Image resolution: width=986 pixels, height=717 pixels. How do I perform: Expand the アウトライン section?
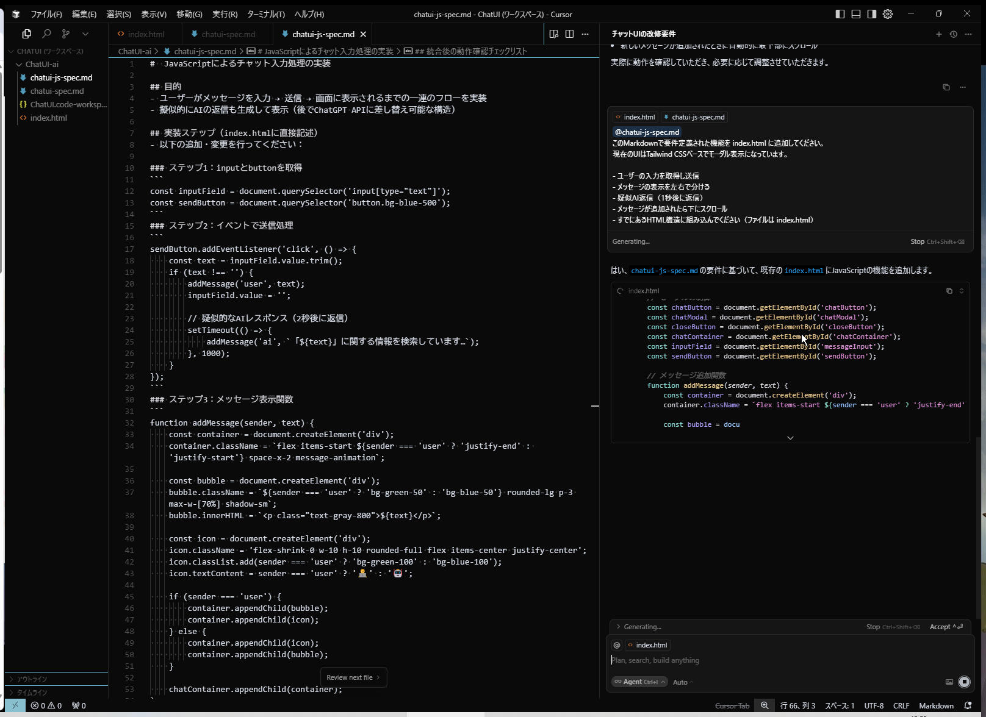32,679
